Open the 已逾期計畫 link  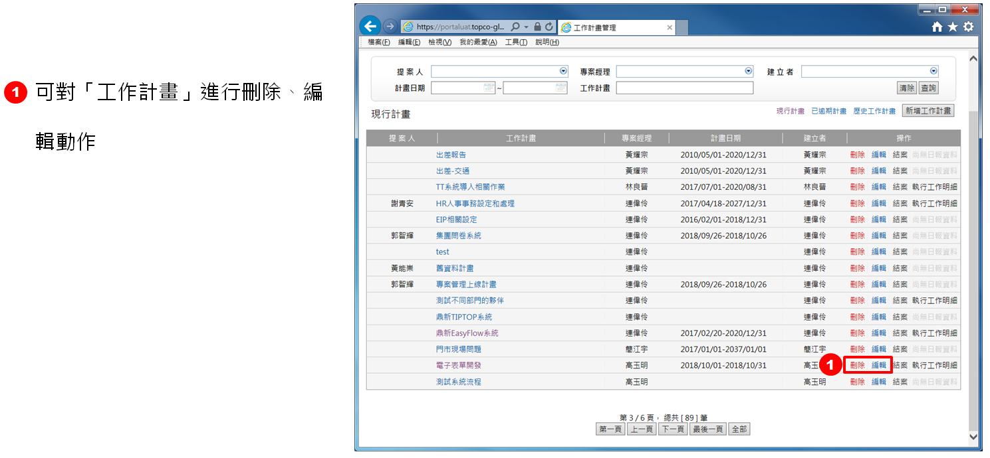tap(828, 112)
